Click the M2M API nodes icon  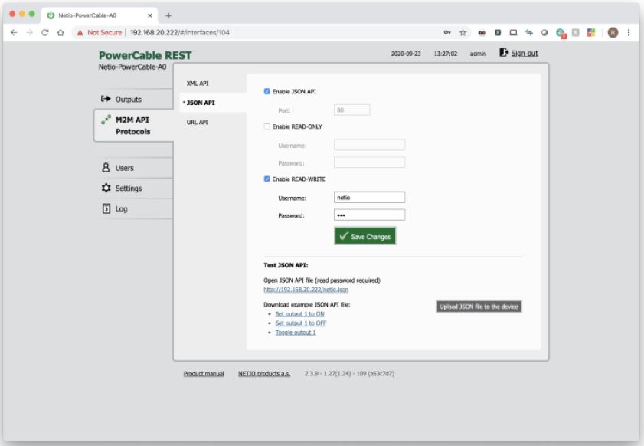pyautogui.click(x=106, y=120)
